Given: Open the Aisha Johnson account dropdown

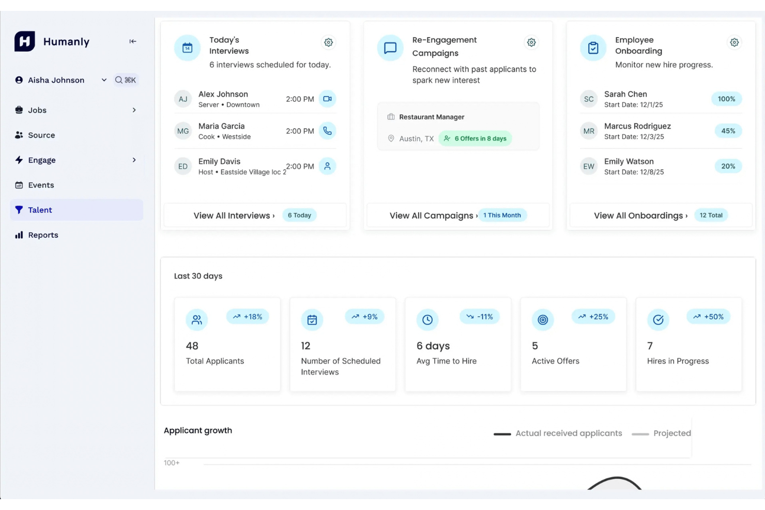Looking at the screenshot, I should [x=61, y=80].
